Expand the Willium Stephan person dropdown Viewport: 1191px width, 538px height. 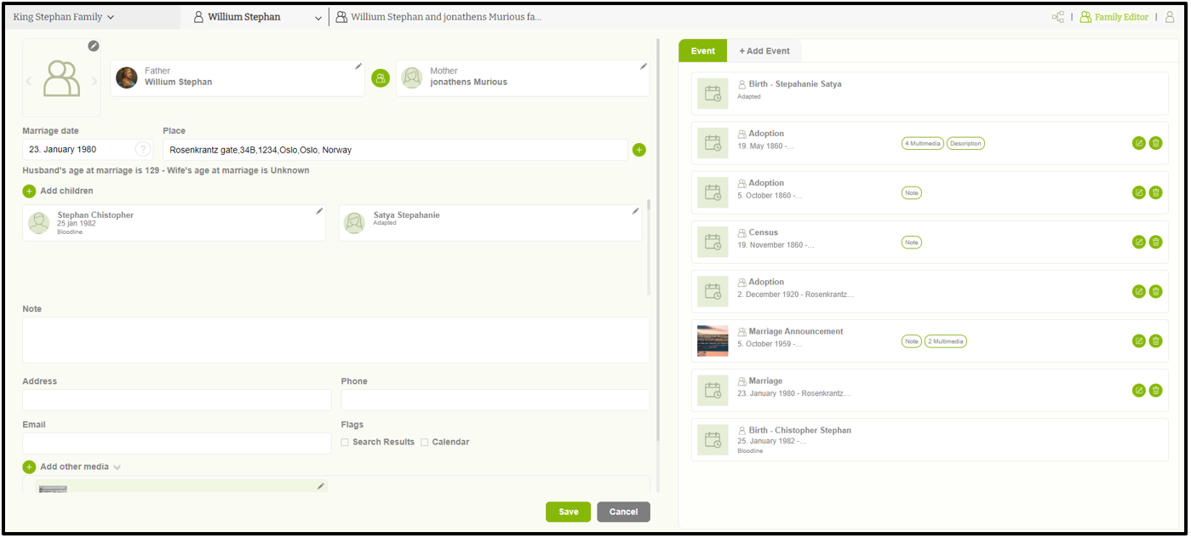pyautogui.click(x=318, y=17)
